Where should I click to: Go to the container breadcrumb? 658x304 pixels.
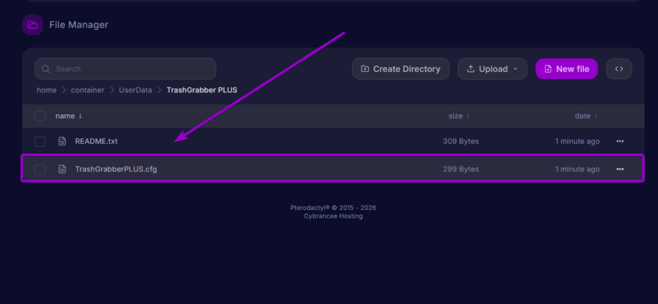click(87, 90)
